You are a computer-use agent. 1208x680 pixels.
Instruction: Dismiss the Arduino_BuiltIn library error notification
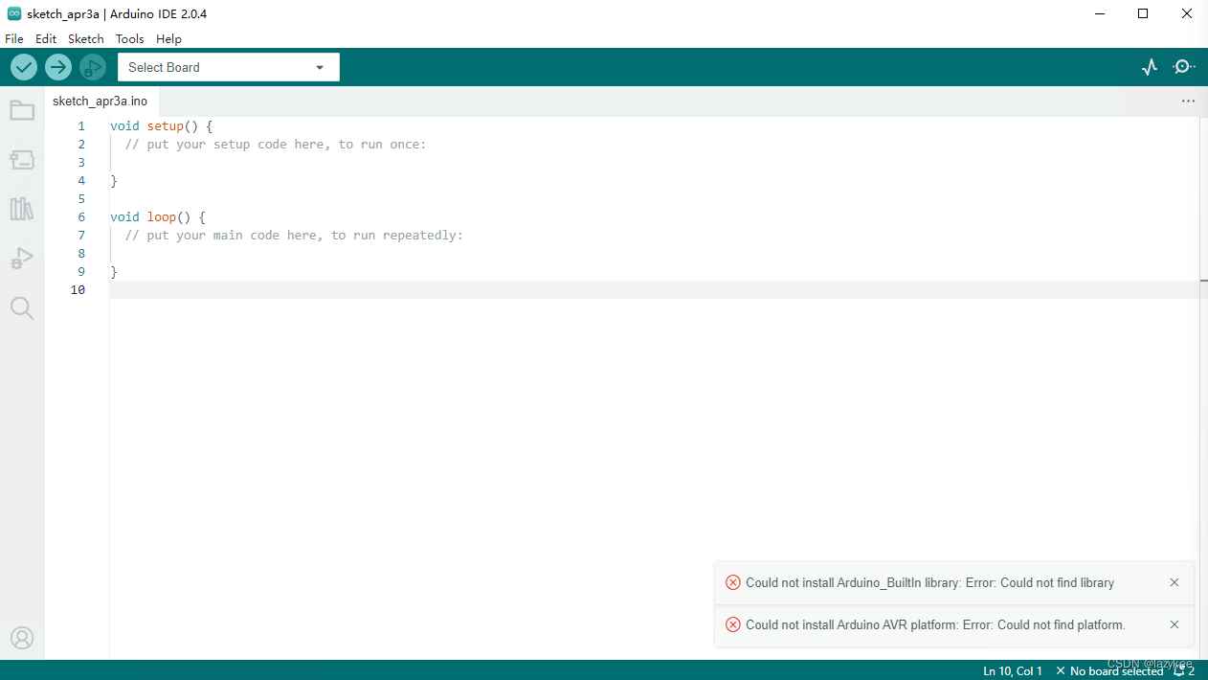click(1174, 582)
